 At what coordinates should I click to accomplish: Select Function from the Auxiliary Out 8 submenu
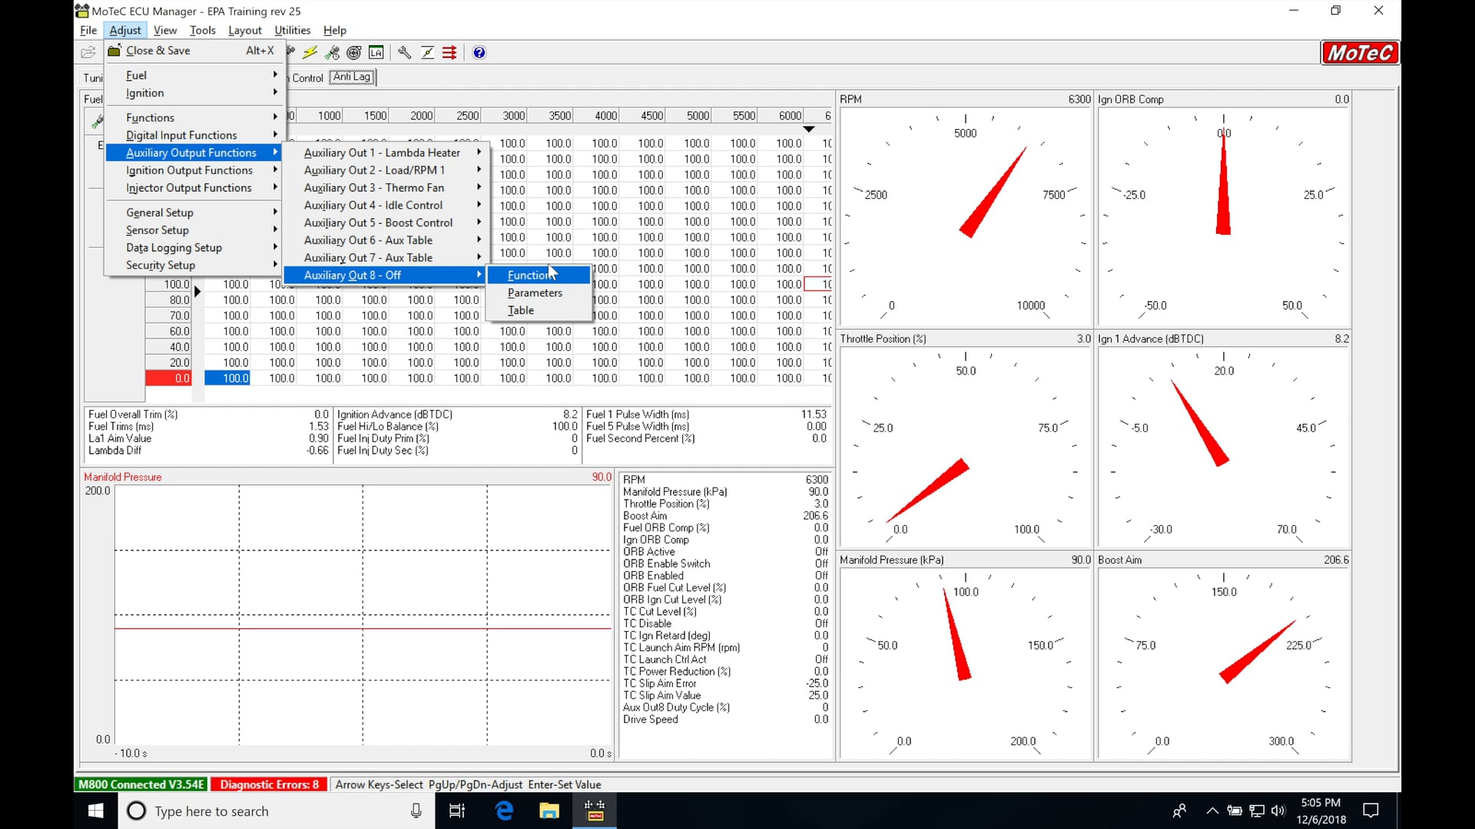tap(529, 275)
